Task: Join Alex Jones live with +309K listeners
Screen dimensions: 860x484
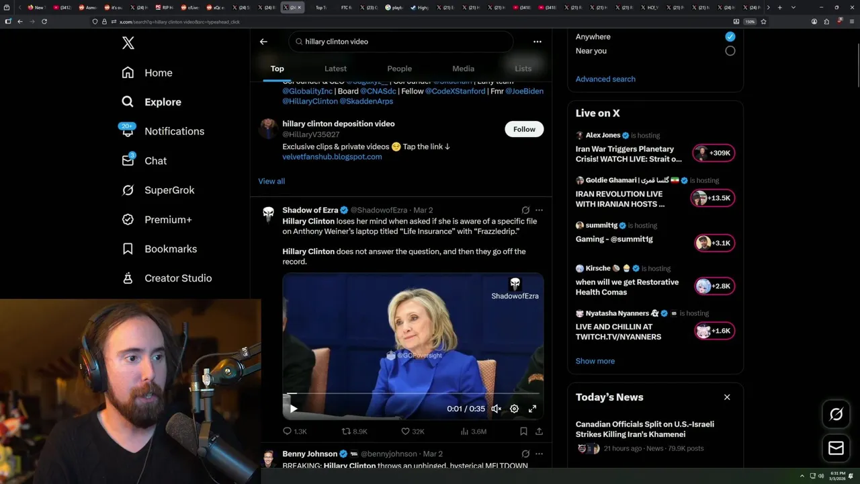Action: [x=714, y=153]
